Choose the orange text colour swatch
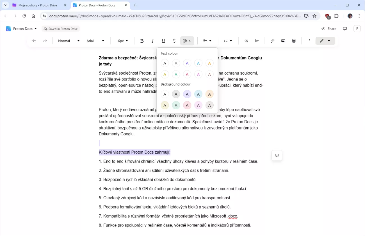Image resolution: width=365 pixels, height=236 pixels. 209,63
